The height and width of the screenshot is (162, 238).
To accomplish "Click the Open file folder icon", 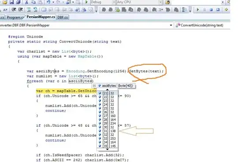I will click(5, 2).
